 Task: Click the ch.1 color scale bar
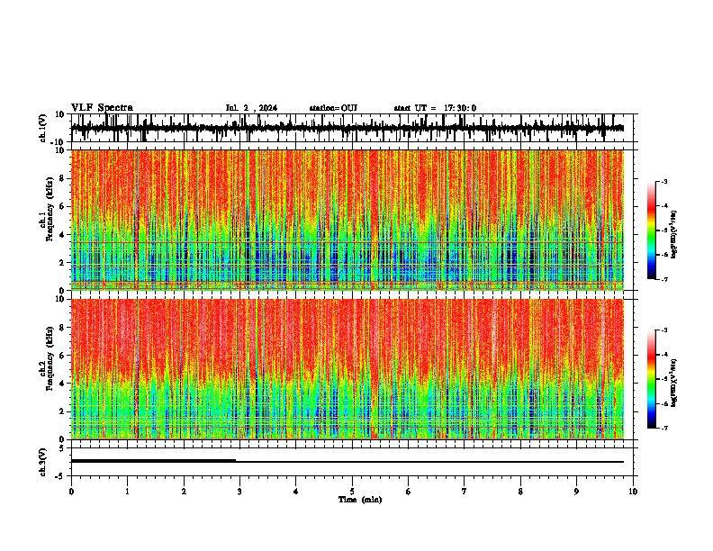(x=652, y=230)
